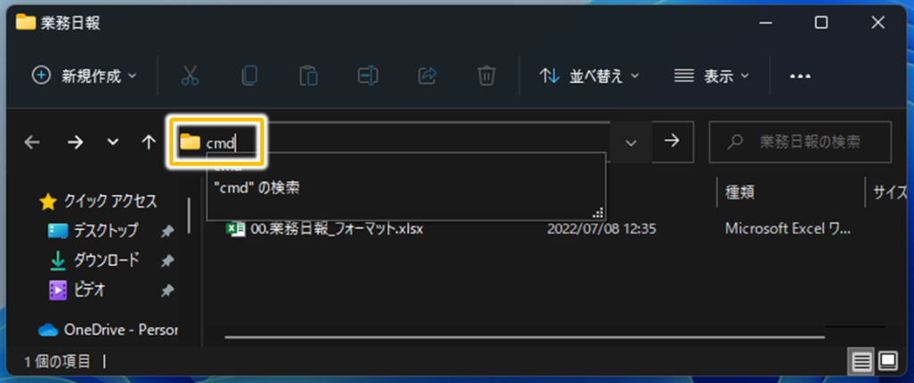914x383 pixels.
Task: Open recent locations dropdown arrow
Action: point(113,142)
